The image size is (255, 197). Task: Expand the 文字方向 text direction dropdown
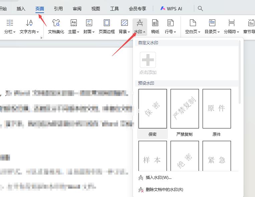click(x=29, y=26)
